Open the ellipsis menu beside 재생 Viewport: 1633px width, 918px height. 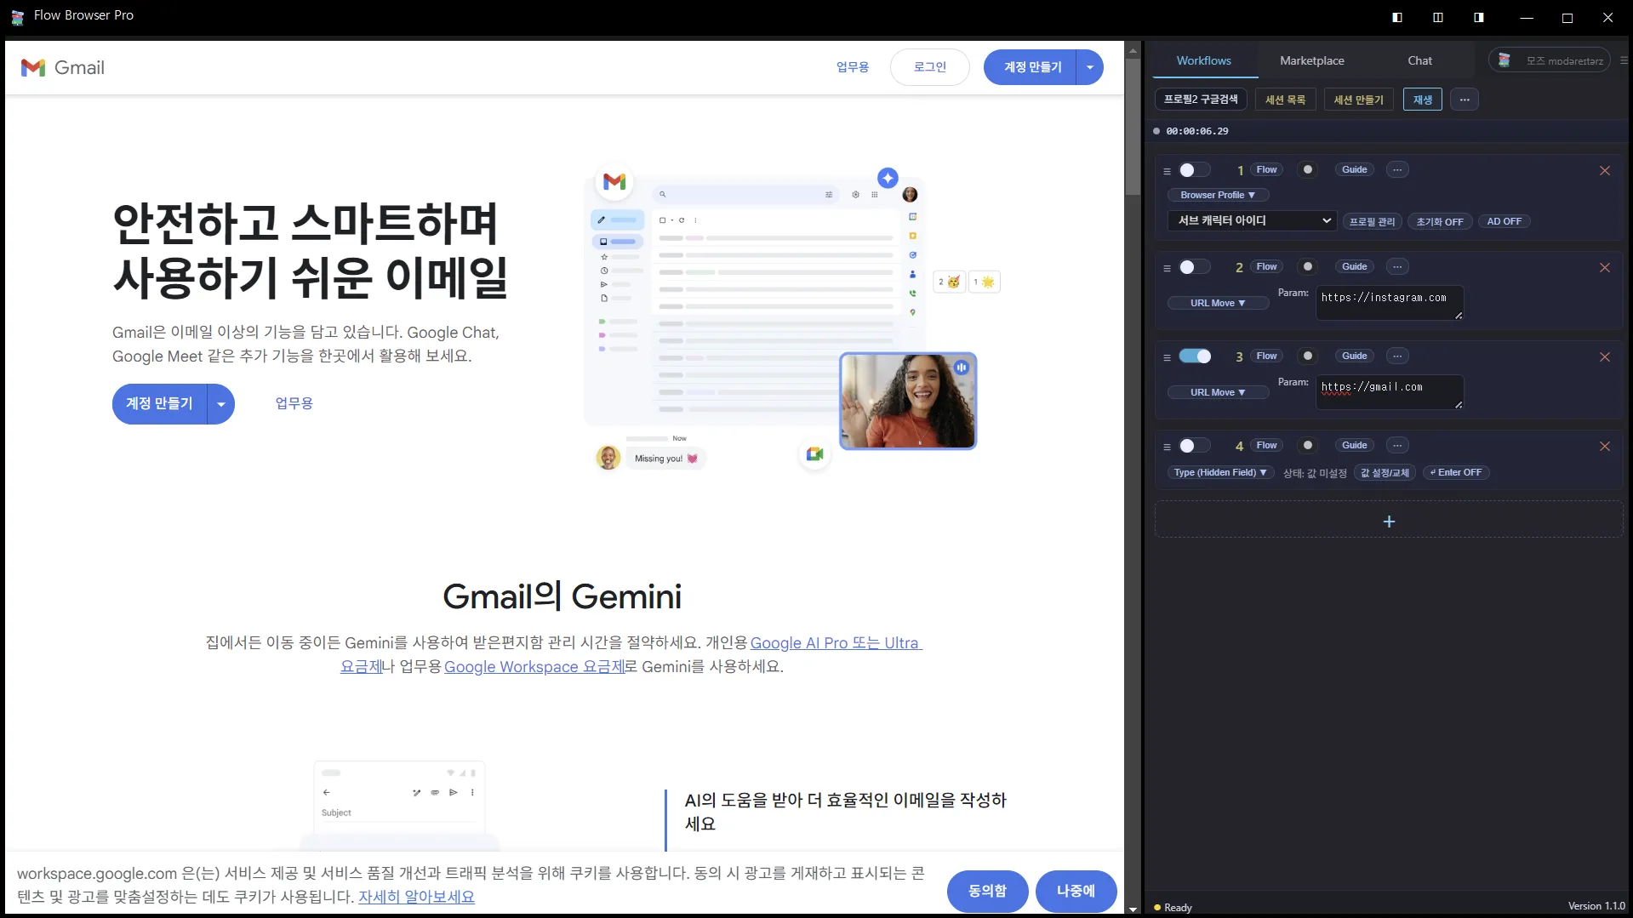(x=1463, y=100)
